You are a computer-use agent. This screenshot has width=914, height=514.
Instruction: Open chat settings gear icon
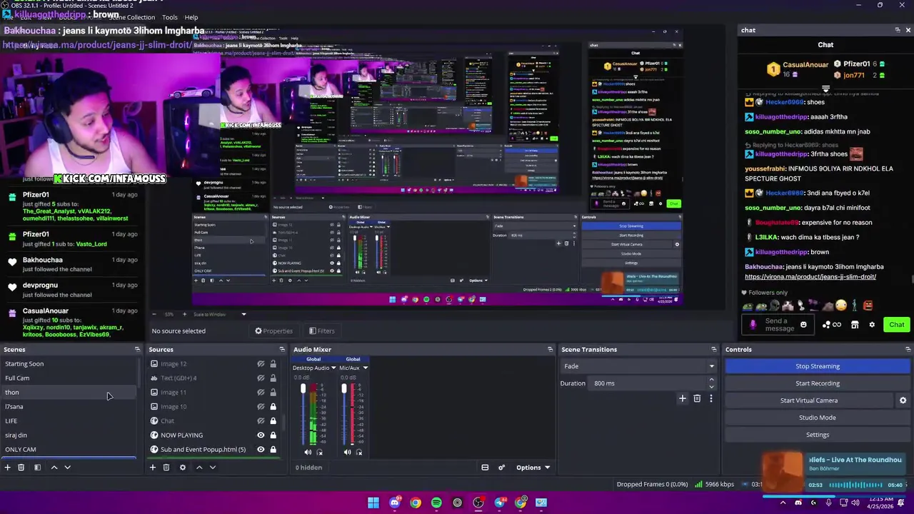pos(871,325)
